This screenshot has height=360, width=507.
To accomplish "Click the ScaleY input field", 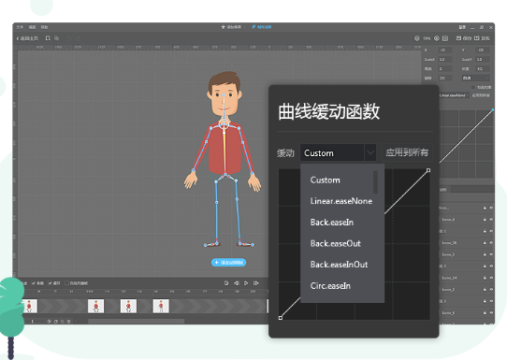I will pyautogui.click(x=483, y=60).
